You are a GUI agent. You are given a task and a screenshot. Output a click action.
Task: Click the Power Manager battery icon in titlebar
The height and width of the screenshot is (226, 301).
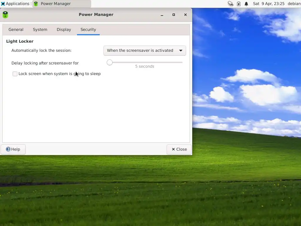click(5, 15)
